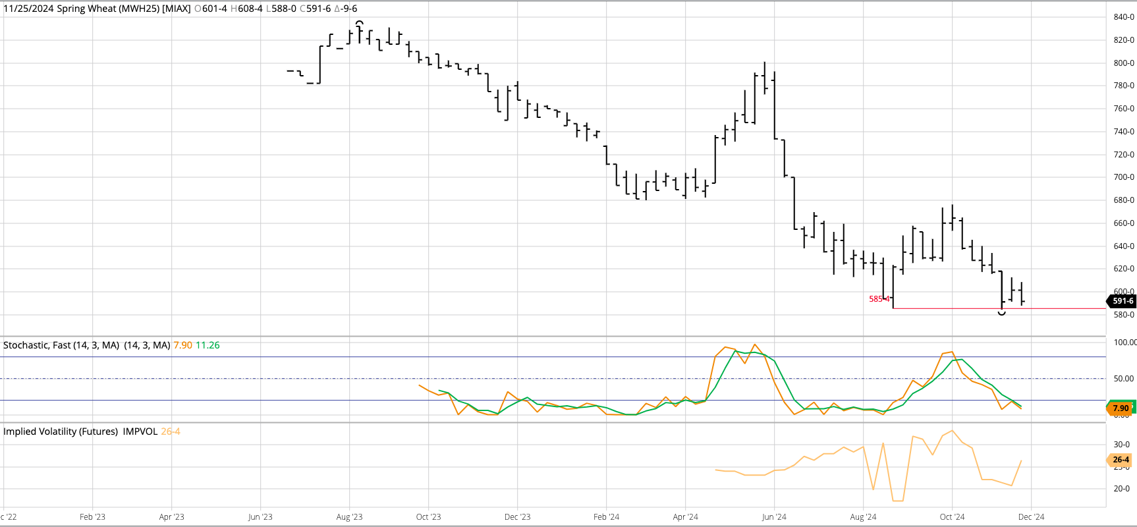Click the red 585-4 support level label

coord(879,299)
